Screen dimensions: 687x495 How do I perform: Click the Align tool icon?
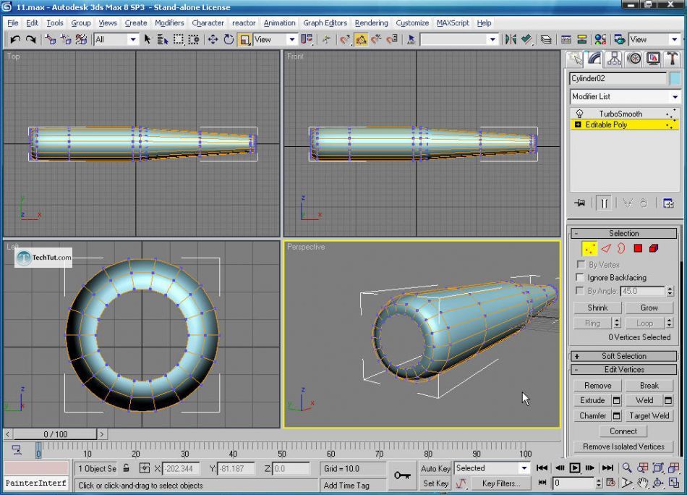click(x=526, y=40)
